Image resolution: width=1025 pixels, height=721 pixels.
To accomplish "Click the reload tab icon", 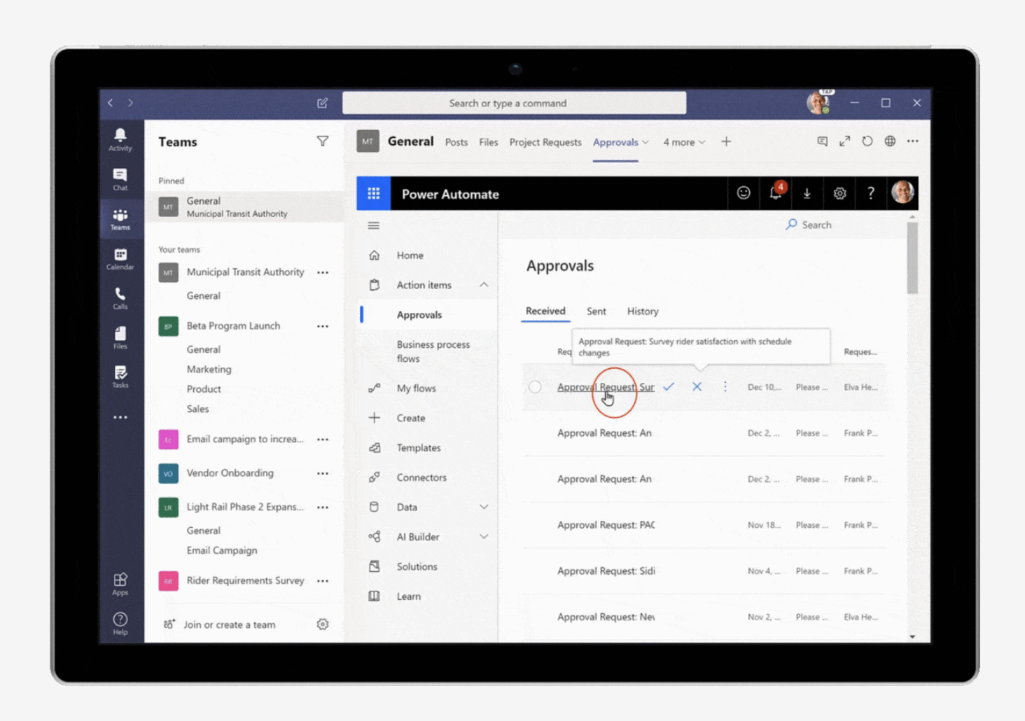I will click(x=867, y=141).
